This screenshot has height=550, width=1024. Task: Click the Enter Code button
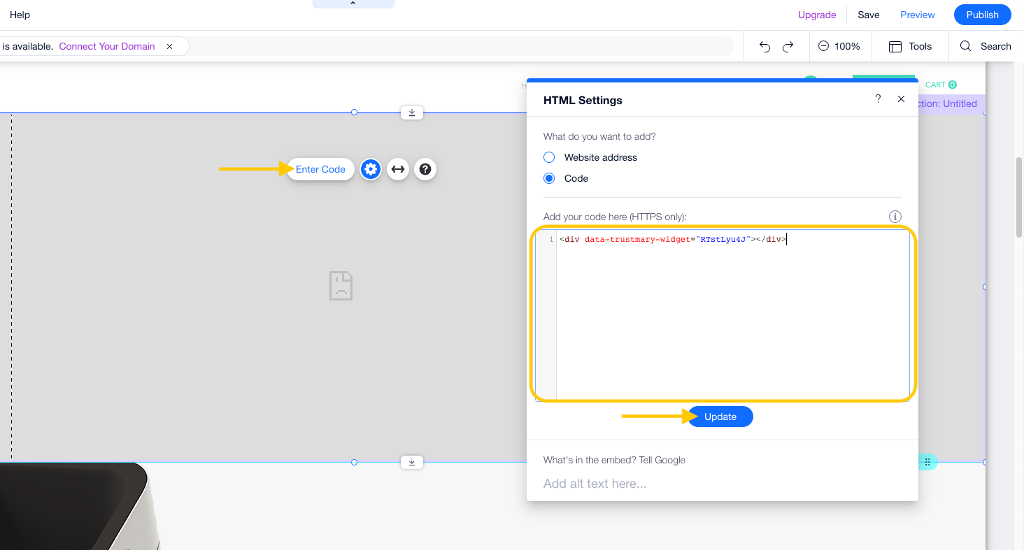(320, 169)
